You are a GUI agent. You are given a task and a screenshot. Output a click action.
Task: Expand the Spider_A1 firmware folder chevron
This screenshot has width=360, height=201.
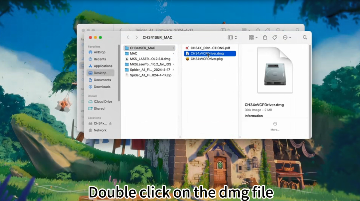coord(173,70)
